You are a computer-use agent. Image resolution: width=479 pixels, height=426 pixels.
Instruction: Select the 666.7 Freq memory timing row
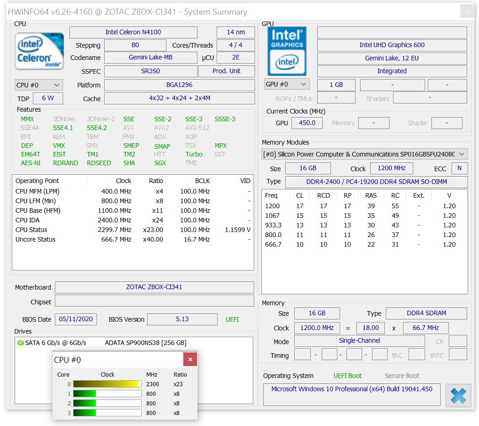364,245
